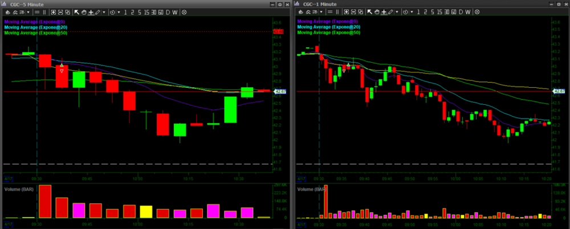This screenshot has height=229, width=570.
Task: Choose the 2-minute interval in 5 Minute chart
Action: tap(133, 11)
